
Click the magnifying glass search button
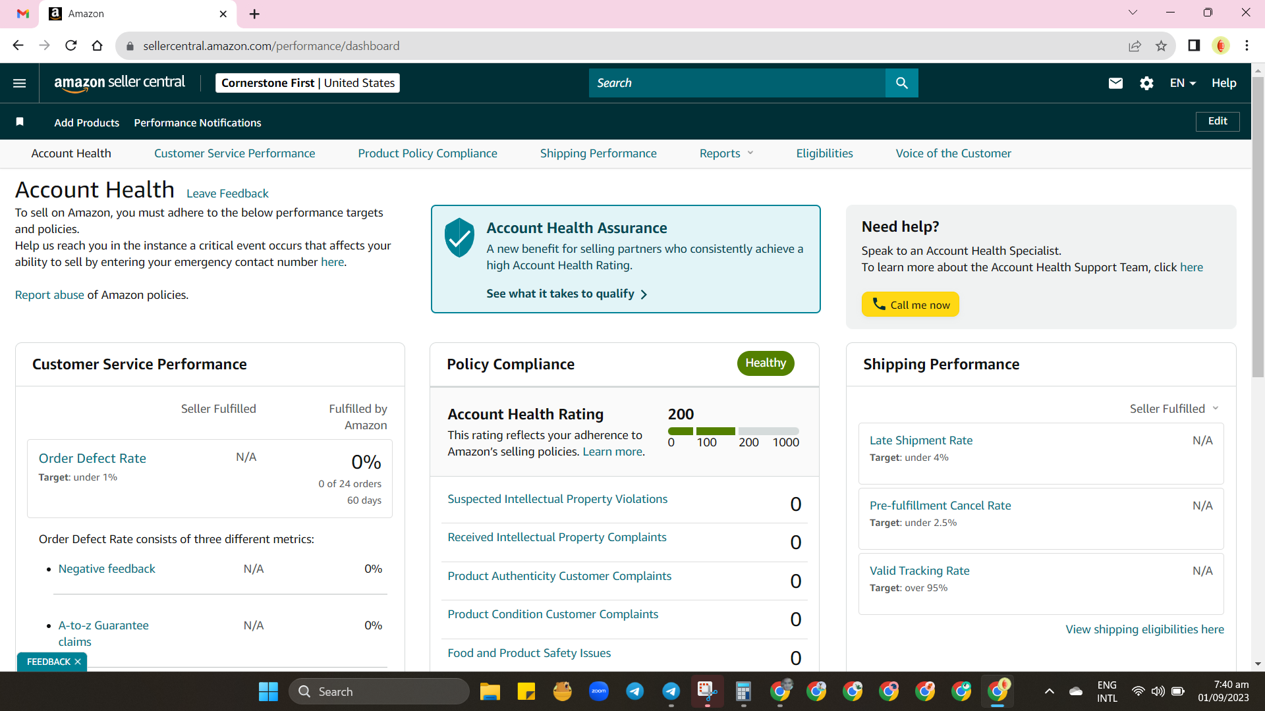tap(902, 83)
